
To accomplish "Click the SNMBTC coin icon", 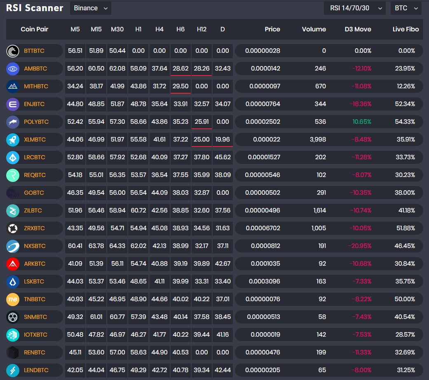I will pyautogui.click(x=13, y=317).
